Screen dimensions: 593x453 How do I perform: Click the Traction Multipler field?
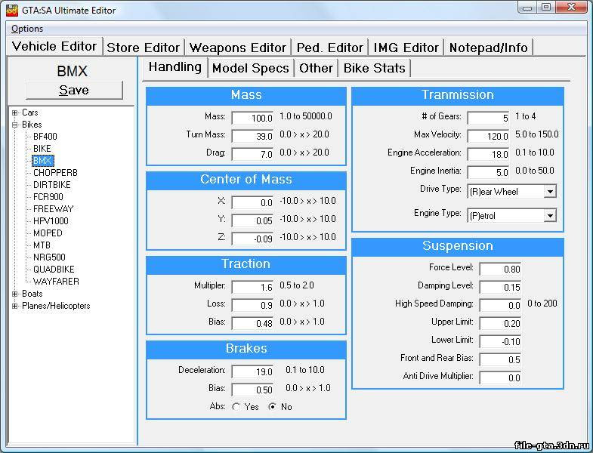[252, 288]
